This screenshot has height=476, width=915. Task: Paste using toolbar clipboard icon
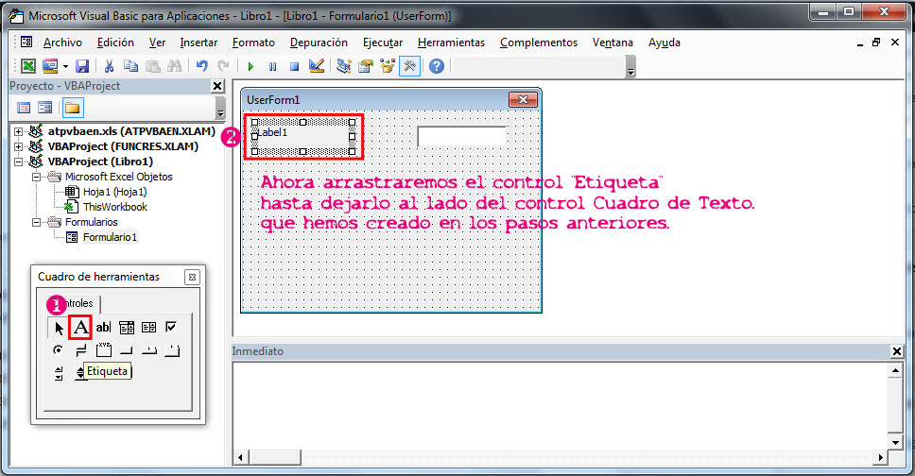(153, 66)
